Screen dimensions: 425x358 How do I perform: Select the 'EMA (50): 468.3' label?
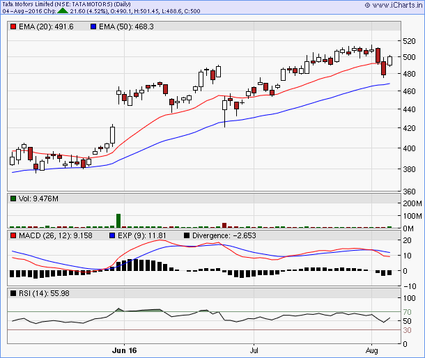pyautogui.click(x=126, y=26)
